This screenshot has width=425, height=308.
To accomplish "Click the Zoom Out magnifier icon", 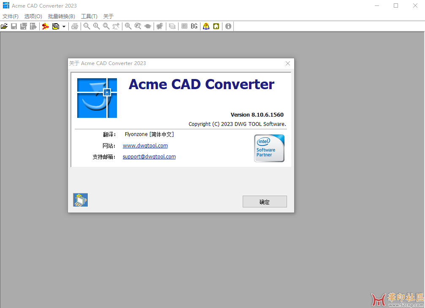I will pyautogui.click(x=87, y=26).
